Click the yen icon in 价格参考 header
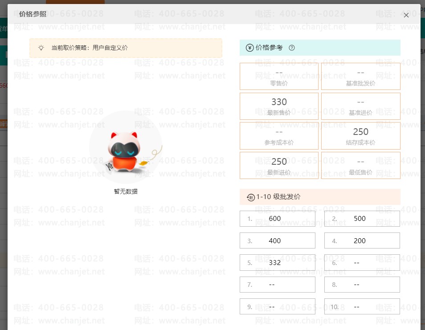 249,48
